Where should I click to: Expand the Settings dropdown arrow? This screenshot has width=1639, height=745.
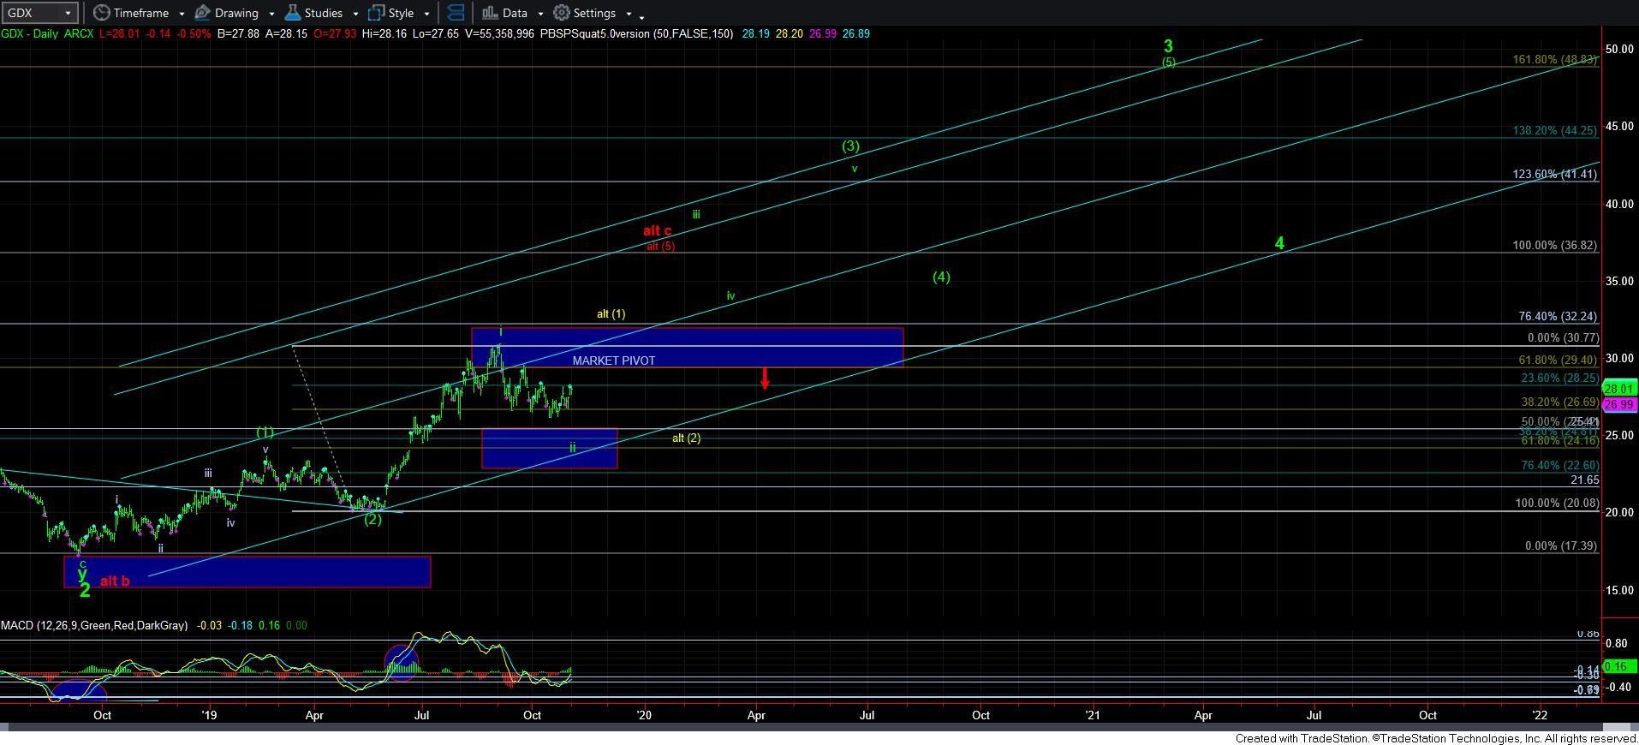click(x=629, y=14)
